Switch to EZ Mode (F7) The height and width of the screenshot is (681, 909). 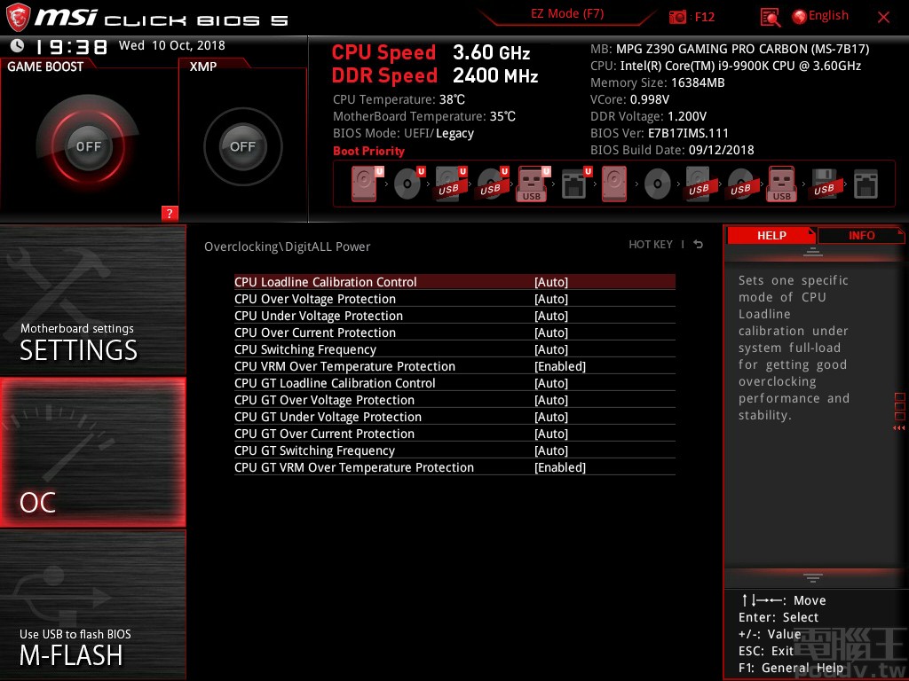tap(567, 14)
